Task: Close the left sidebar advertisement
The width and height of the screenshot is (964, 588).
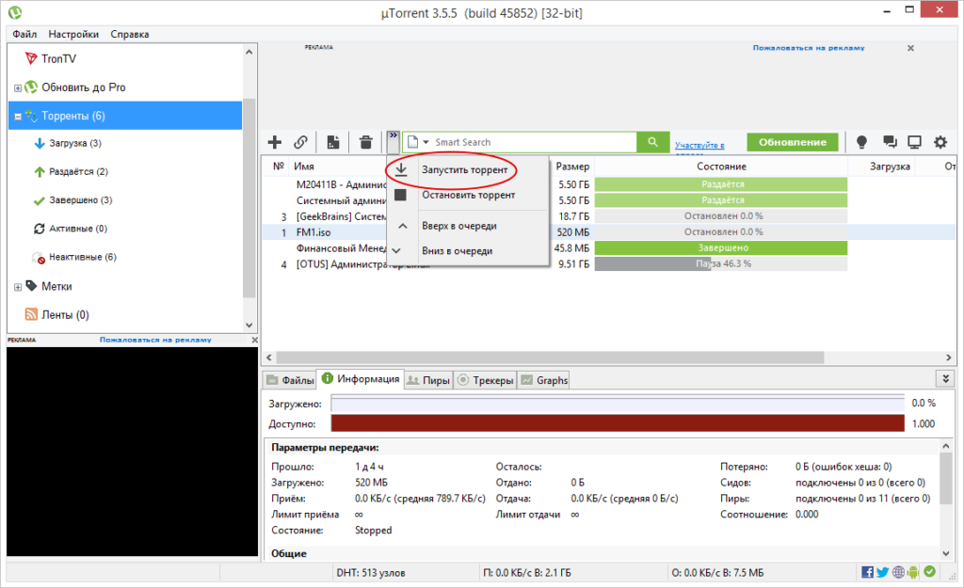Action: point(254,340)
